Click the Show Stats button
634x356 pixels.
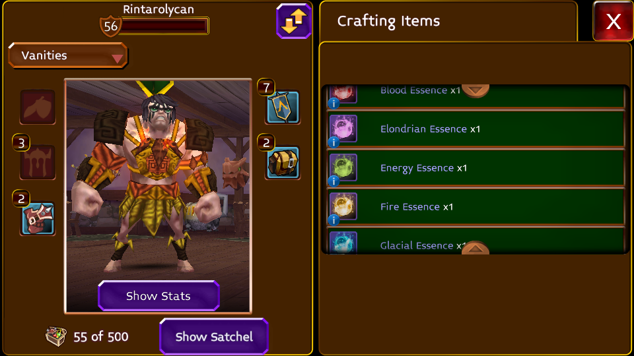coord(158,296)
